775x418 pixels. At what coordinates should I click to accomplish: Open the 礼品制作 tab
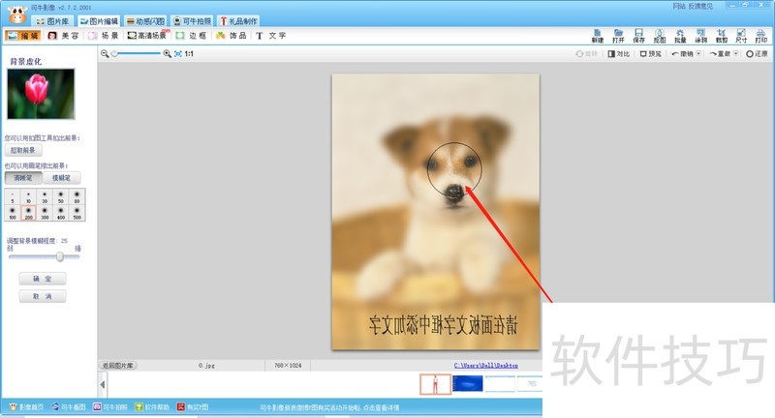pyautogui.click(x=238, y=21)
